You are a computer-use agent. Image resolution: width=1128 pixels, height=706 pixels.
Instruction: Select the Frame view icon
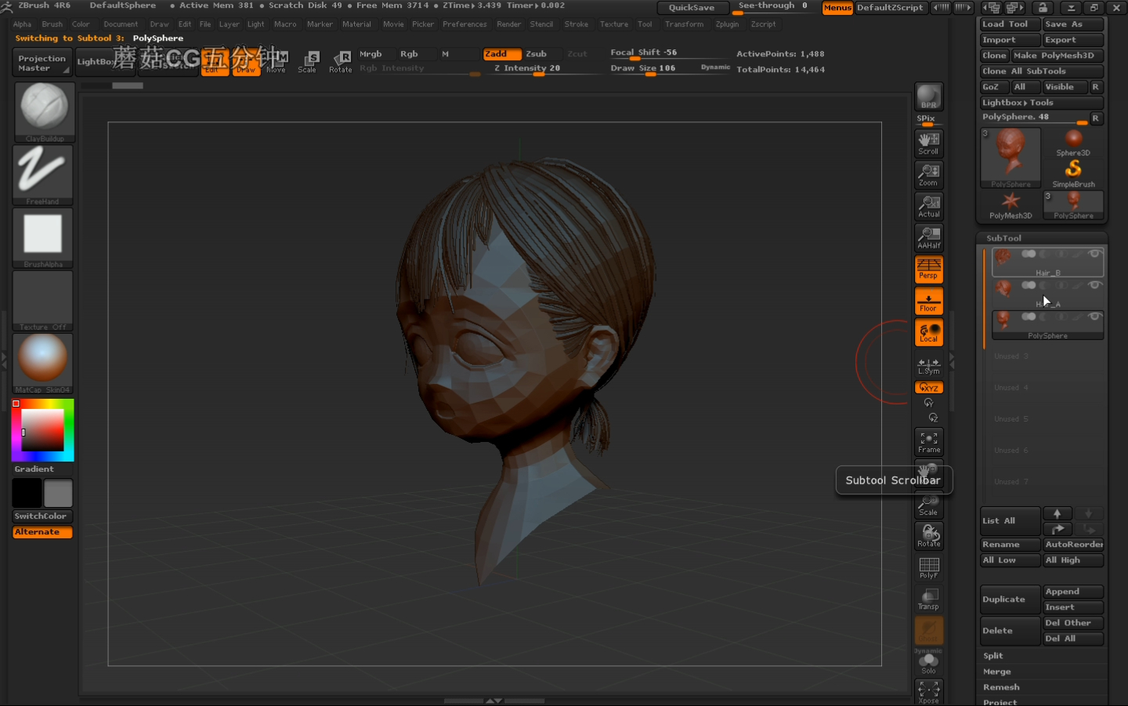coord(928,442)
